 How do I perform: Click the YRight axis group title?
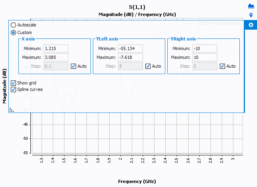pyautogui.click(x=183, y=39)
